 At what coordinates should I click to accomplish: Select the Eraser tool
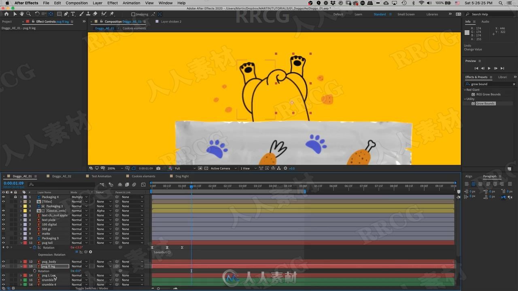95,14
